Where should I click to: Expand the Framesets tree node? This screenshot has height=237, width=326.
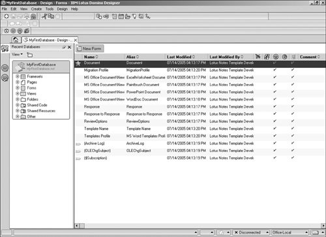(x=18, y=76)
